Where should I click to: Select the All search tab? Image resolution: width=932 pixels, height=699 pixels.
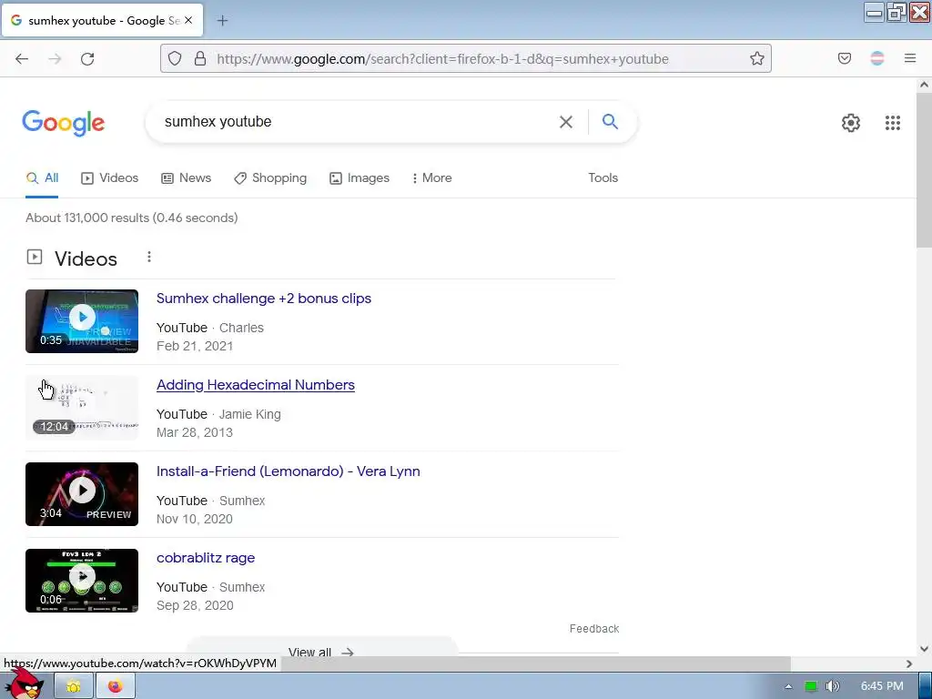click(42, 177)
